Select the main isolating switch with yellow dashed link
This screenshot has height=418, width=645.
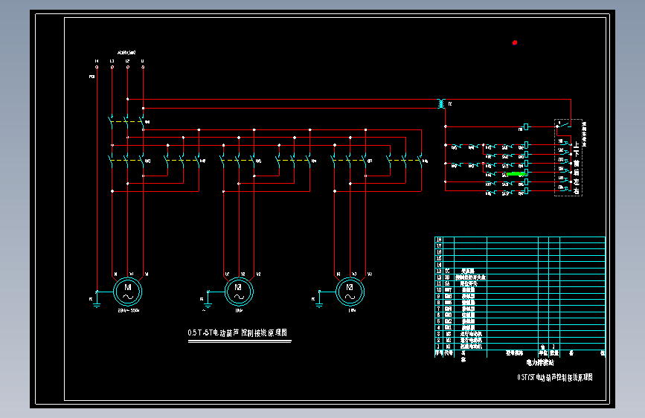(x=127, y=122)
